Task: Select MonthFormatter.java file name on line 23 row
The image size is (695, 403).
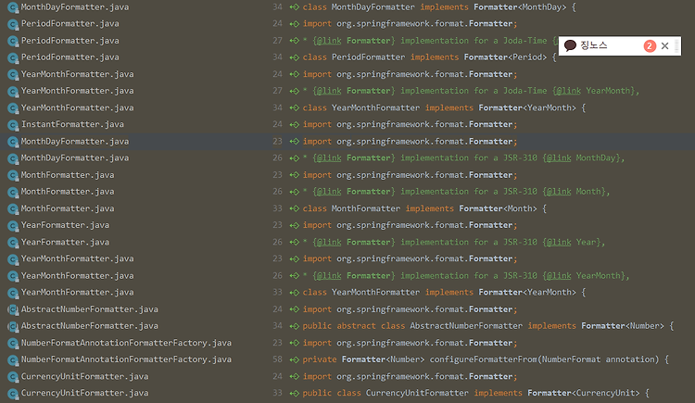Action: pos(68,175)
